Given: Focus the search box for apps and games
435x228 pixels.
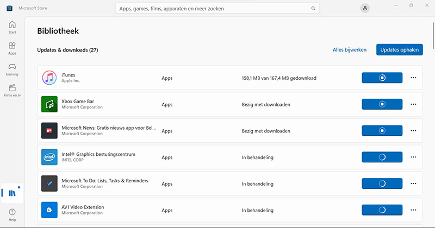Looking at the screenshot, I should pos(217,9).
